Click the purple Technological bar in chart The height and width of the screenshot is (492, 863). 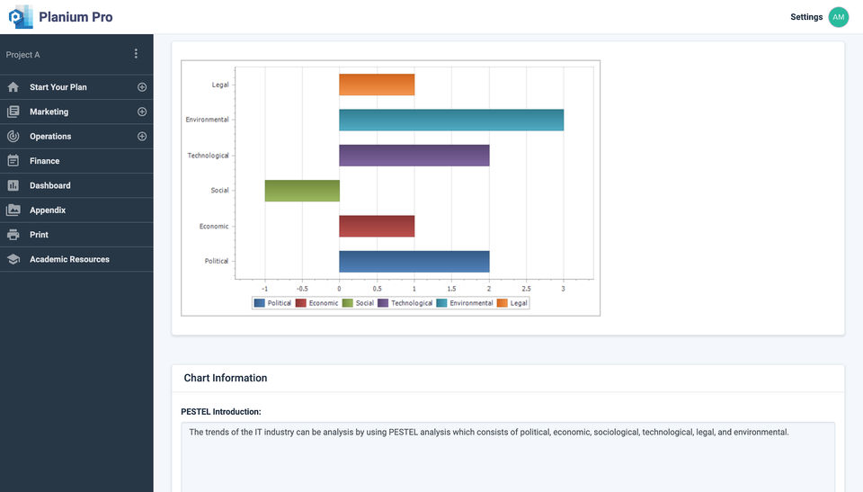point(414,156)
